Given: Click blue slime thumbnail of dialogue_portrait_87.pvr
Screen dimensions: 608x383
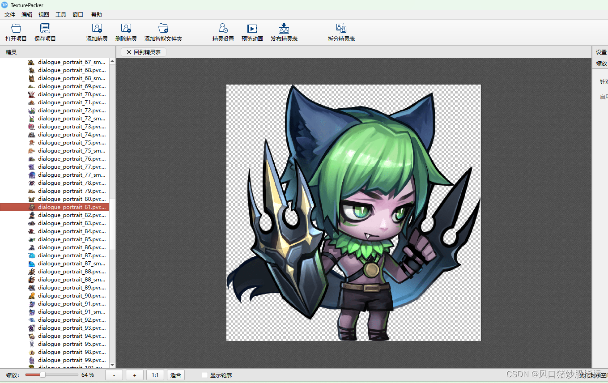Looking at the screenshot, I should click(31, 255).
